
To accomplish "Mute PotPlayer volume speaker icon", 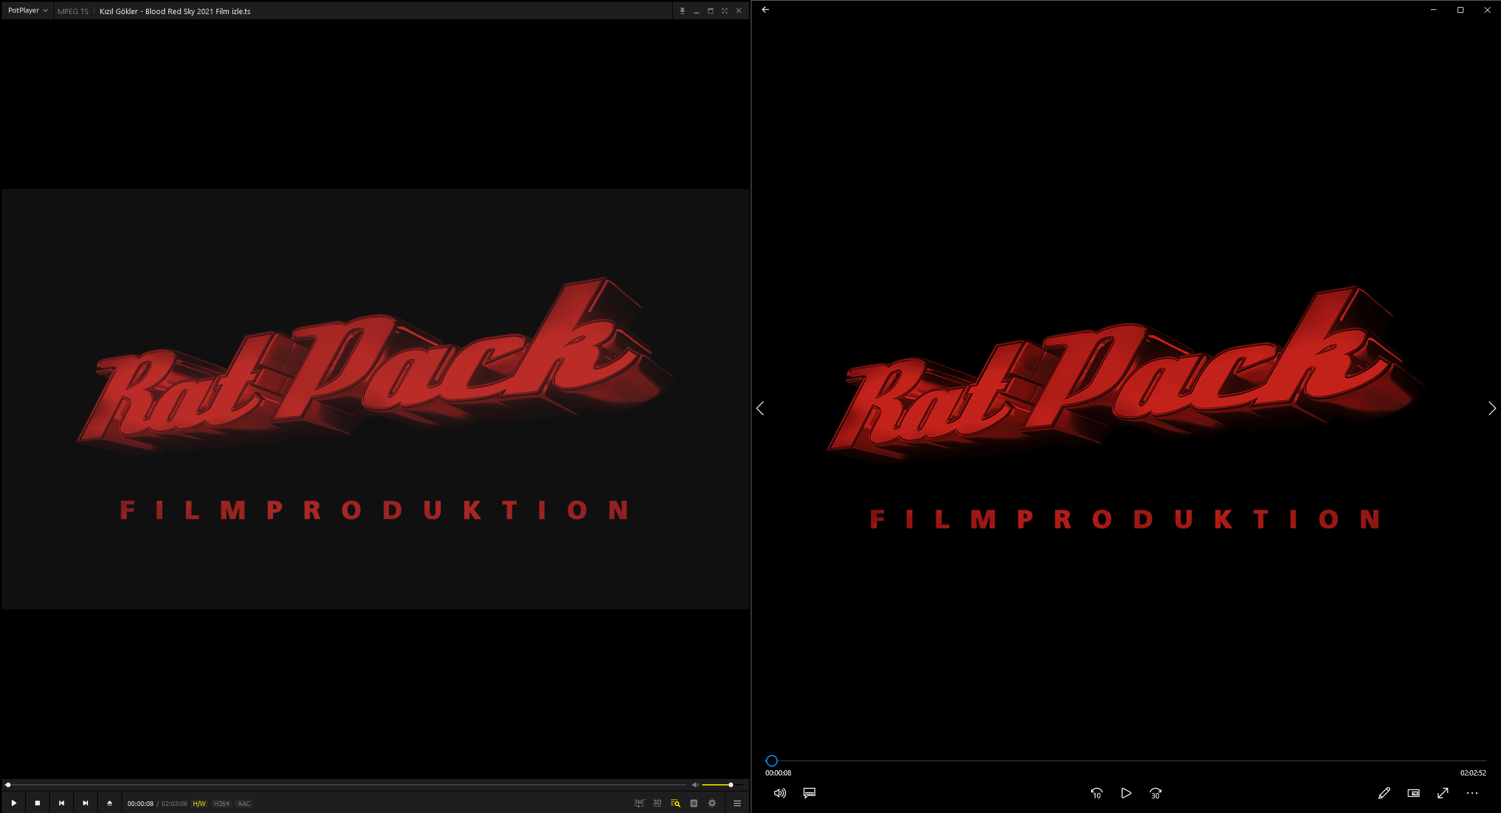I will tap(695, 785).
